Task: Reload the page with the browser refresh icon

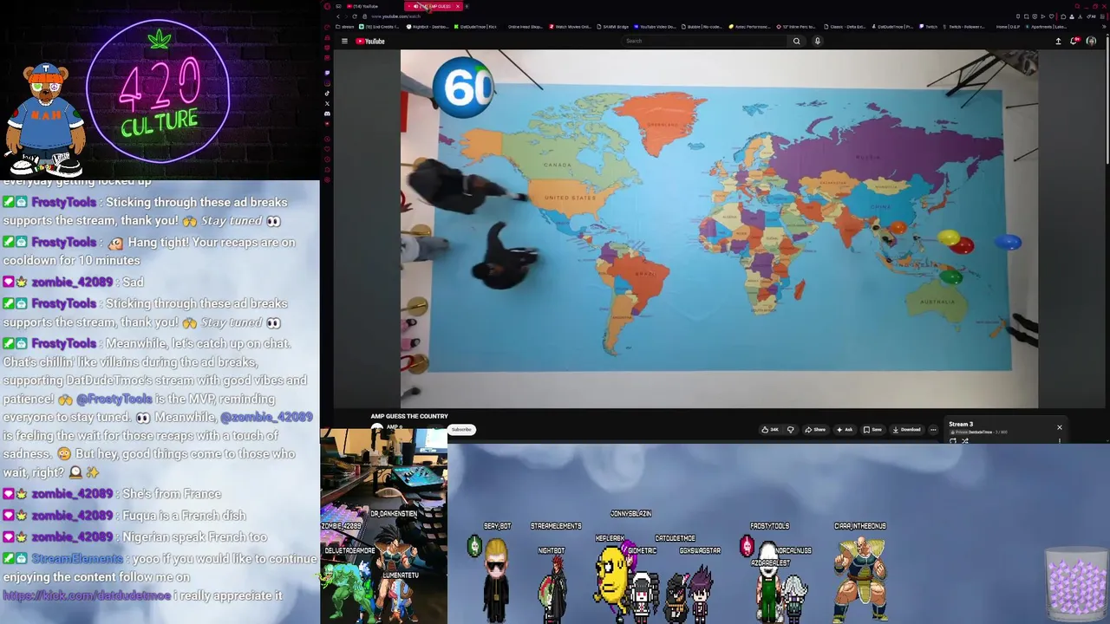Action: click(355, 16)
